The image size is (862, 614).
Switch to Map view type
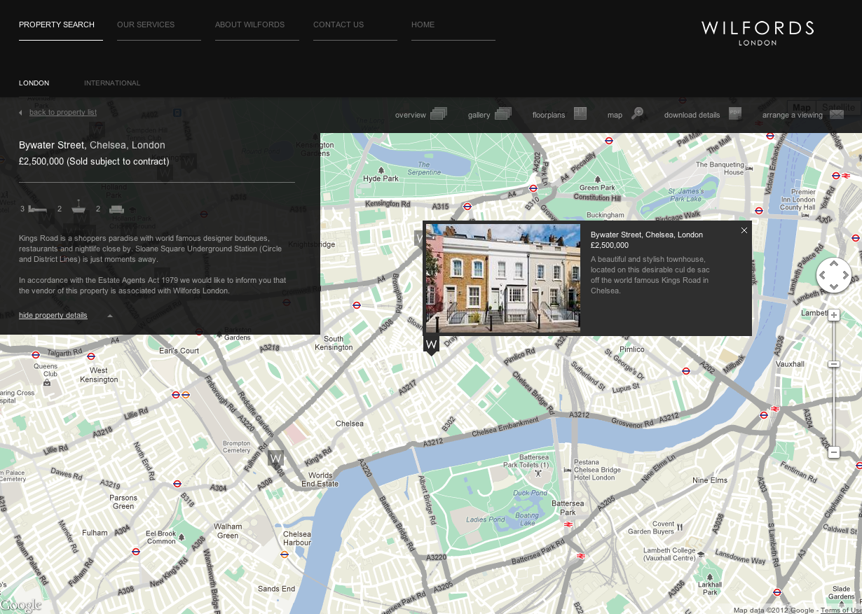click(x=802, y=107)
